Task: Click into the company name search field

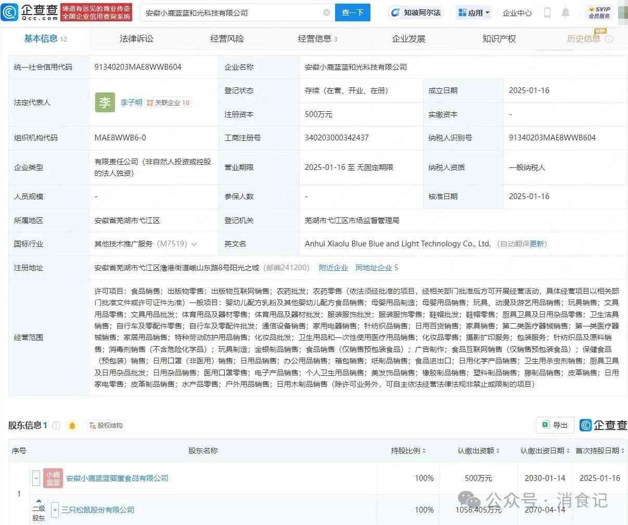Action: 229,12
